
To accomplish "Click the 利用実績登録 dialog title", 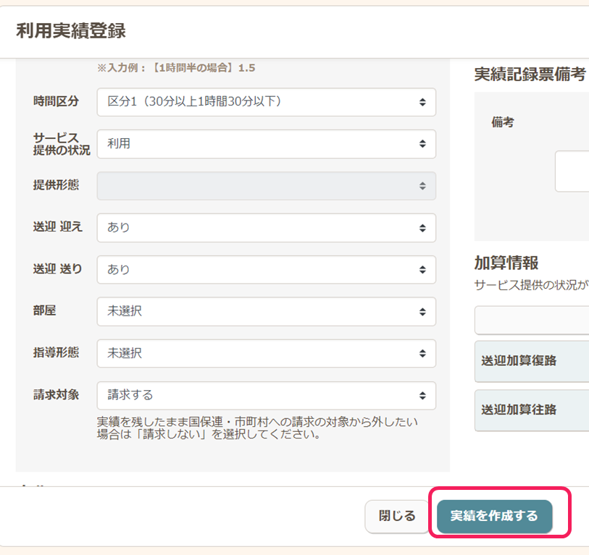I will pos(71,31).
